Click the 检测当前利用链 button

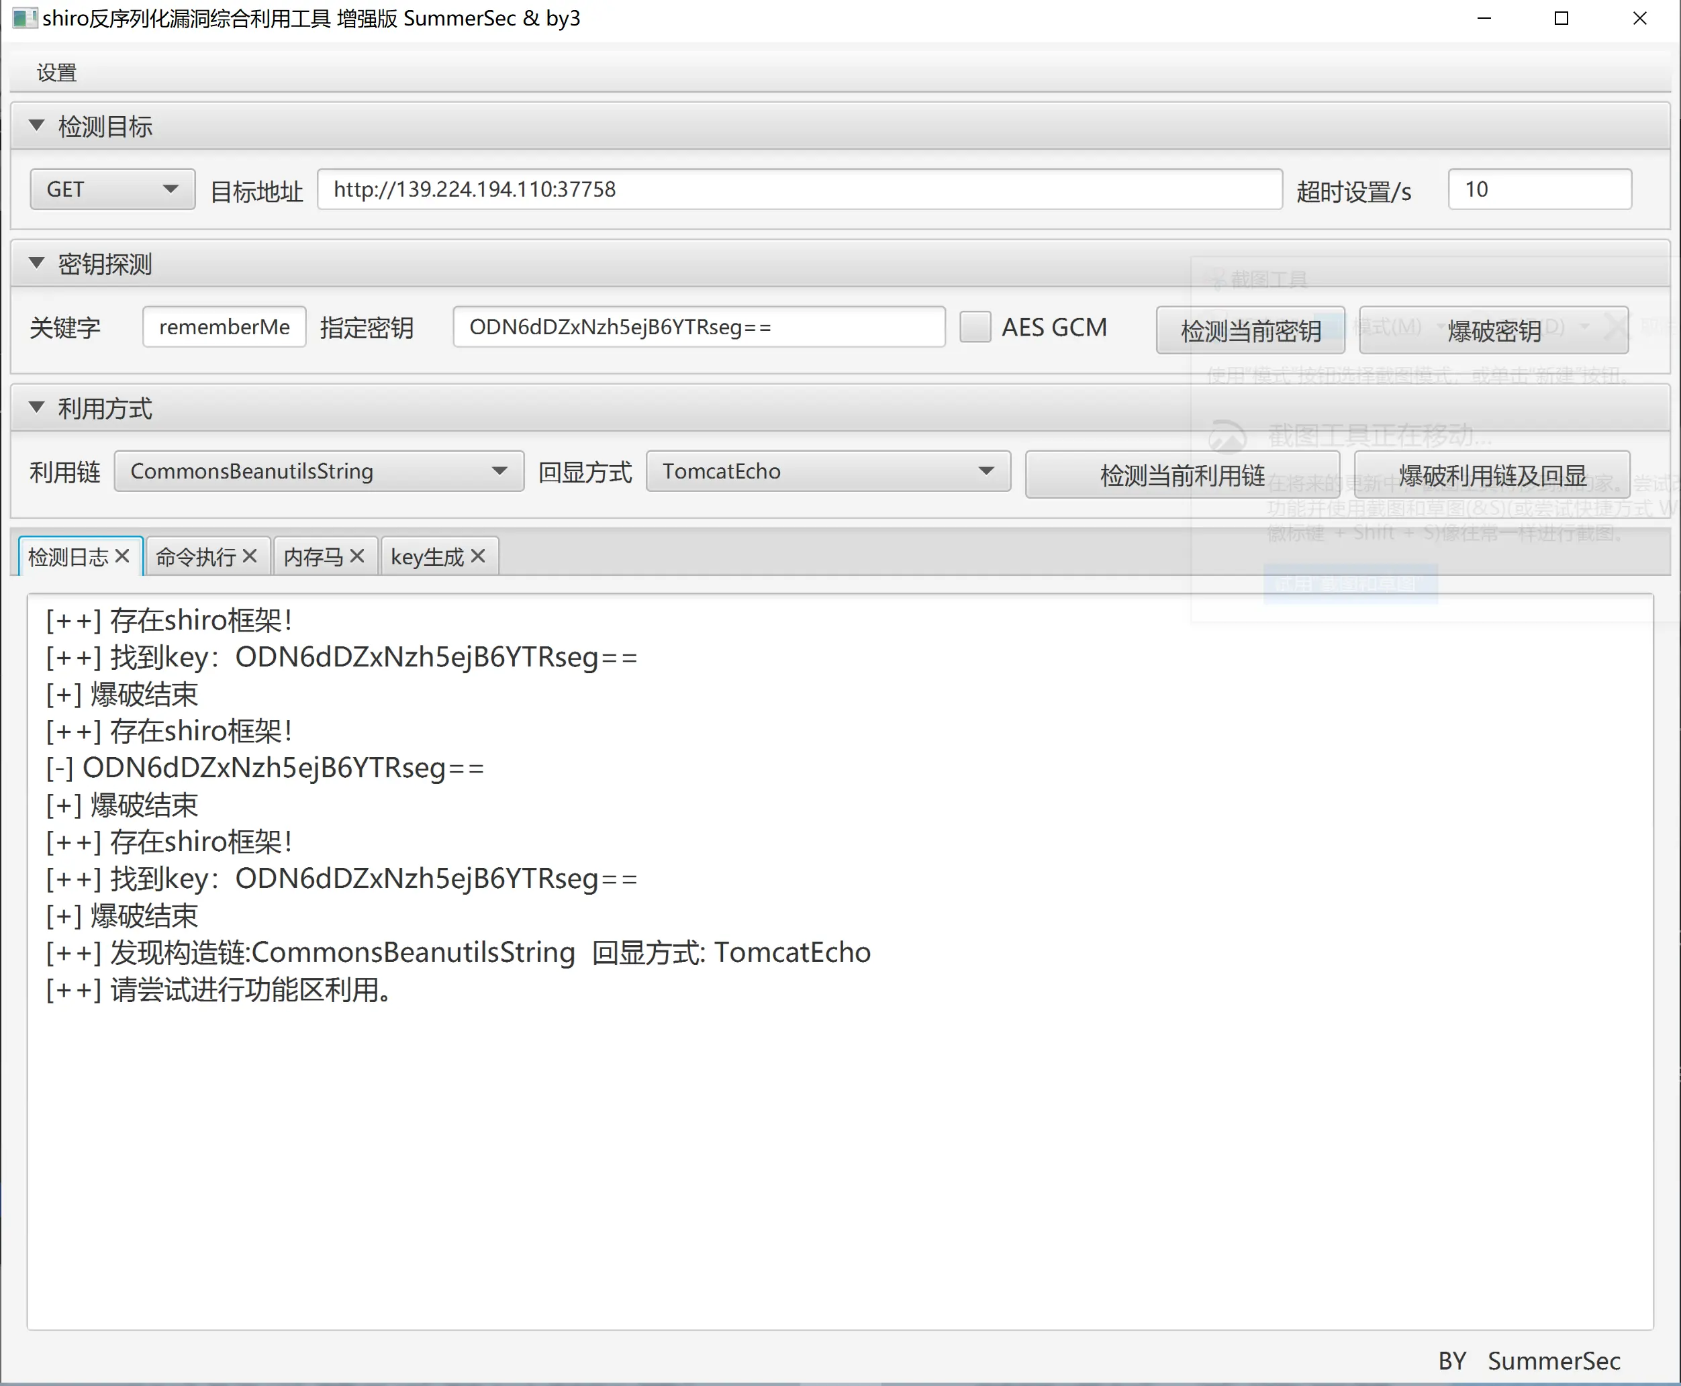(x=1182, y=475)
